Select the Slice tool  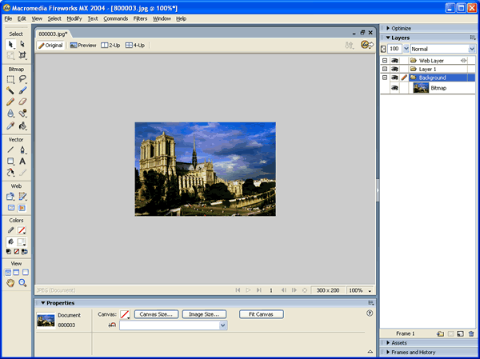pos(22,197)
